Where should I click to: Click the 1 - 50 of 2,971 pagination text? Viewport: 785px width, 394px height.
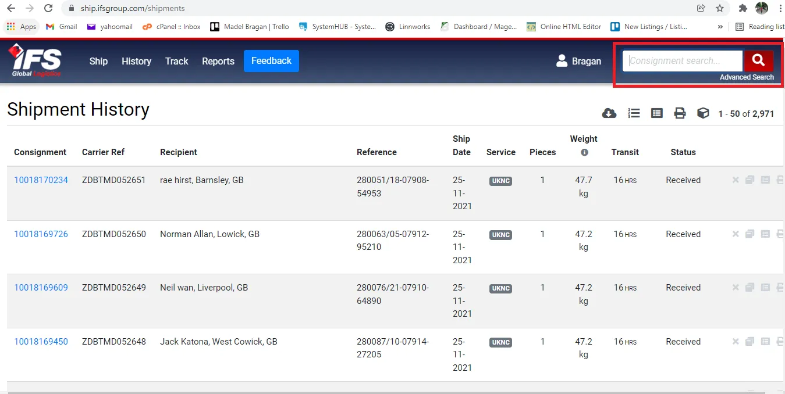click(x=746, y=114)
